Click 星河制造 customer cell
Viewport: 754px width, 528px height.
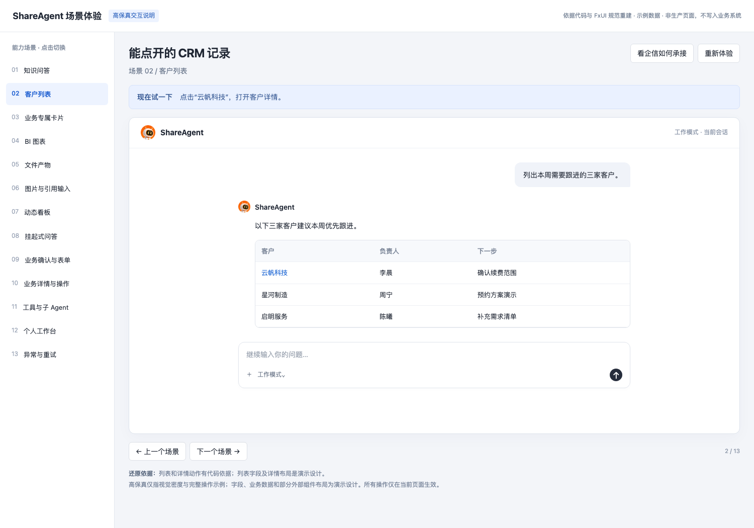pyautogui.click(x=274, y=295)
